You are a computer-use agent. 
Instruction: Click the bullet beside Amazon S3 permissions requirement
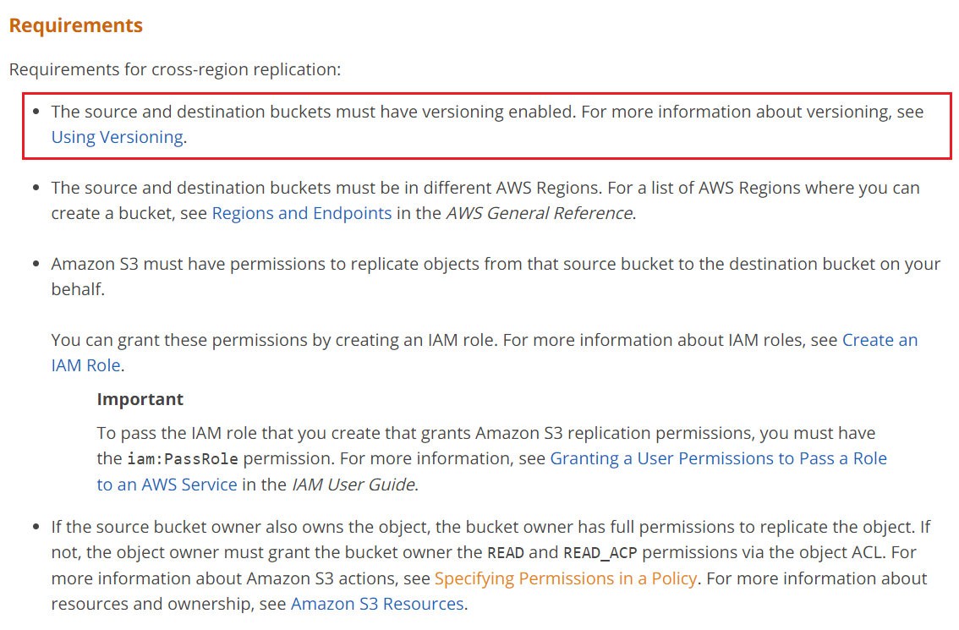pos(36,264)
